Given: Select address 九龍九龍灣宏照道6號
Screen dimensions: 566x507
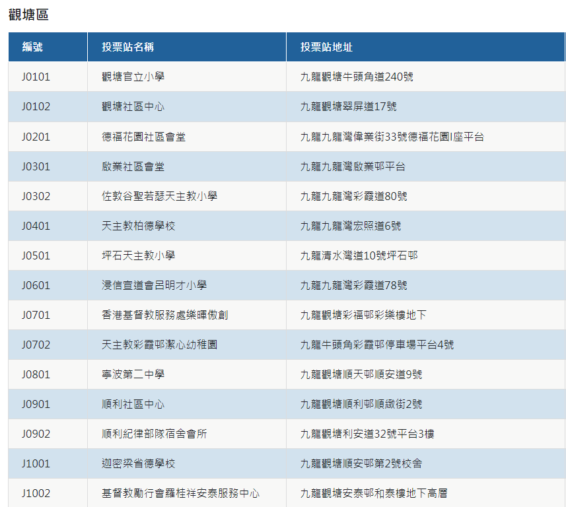Looking at the screenshot, I should click(350, 226).
